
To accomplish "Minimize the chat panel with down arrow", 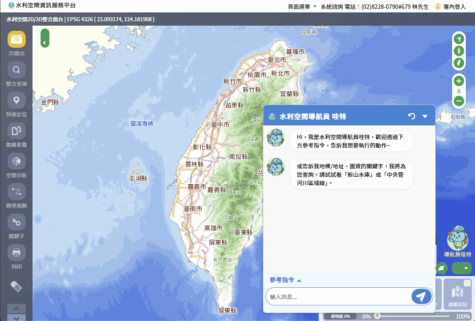I will click(425, 116).
